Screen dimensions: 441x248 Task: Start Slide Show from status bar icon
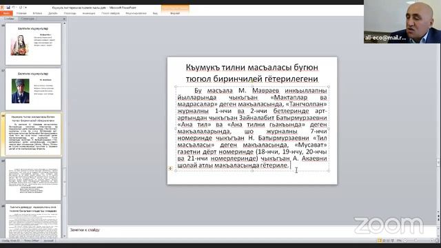[x=393, y=240]
